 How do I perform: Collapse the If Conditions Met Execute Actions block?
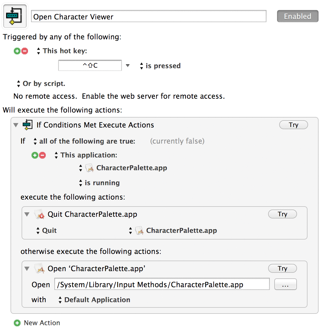(x=16, y=125)
